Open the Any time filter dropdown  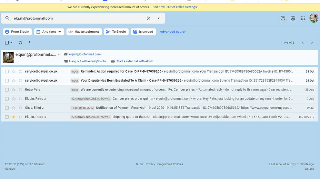[x=49, y=32]
